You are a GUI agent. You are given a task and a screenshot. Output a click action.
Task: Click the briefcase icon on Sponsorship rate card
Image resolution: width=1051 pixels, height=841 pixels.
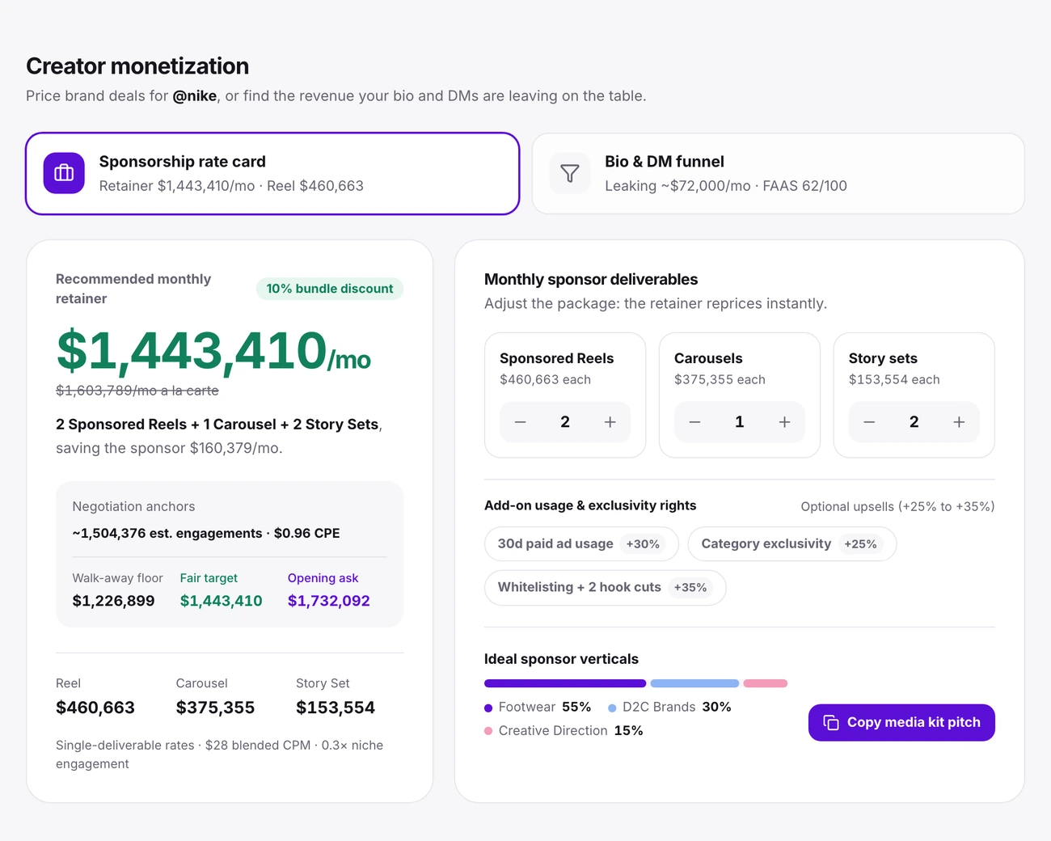(64, 173)
